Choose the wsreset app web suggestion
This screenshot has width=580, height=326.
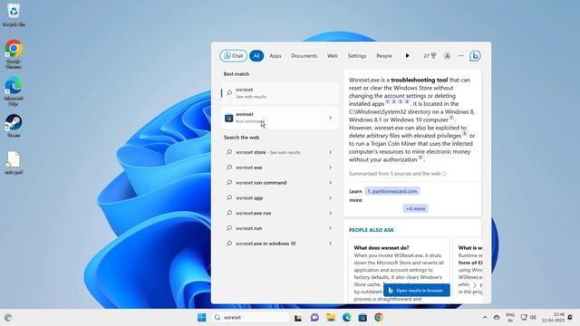(x=274, y=197)
